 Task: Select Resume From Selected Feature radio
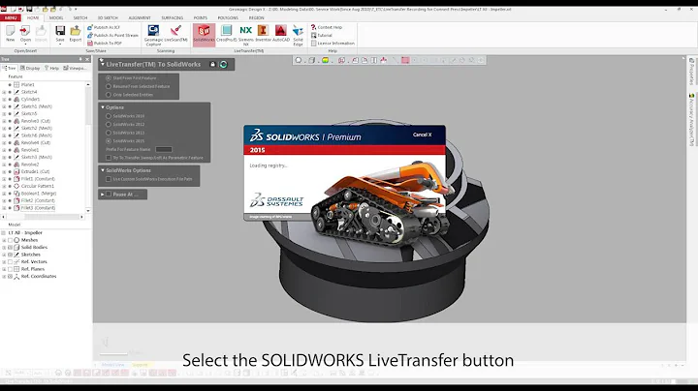(x=109, y=86)
